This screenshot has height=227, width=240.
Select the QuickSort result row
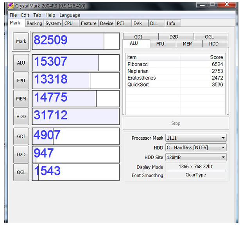tap(175, 84)
